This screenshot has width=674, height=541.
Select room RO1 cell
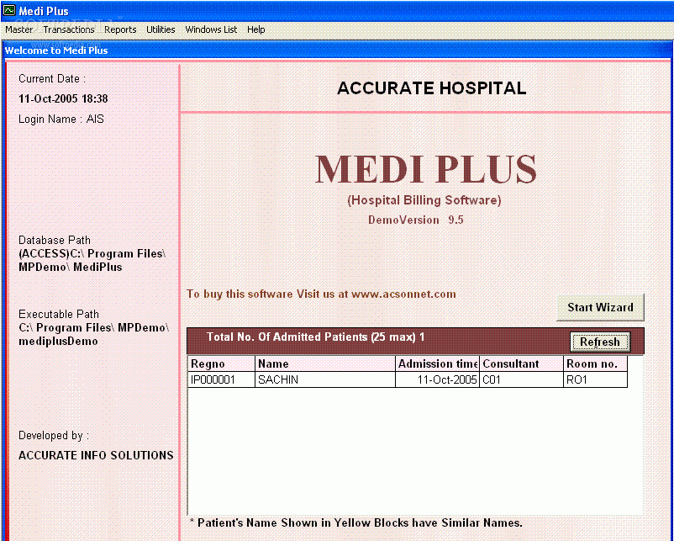[596, 379]
